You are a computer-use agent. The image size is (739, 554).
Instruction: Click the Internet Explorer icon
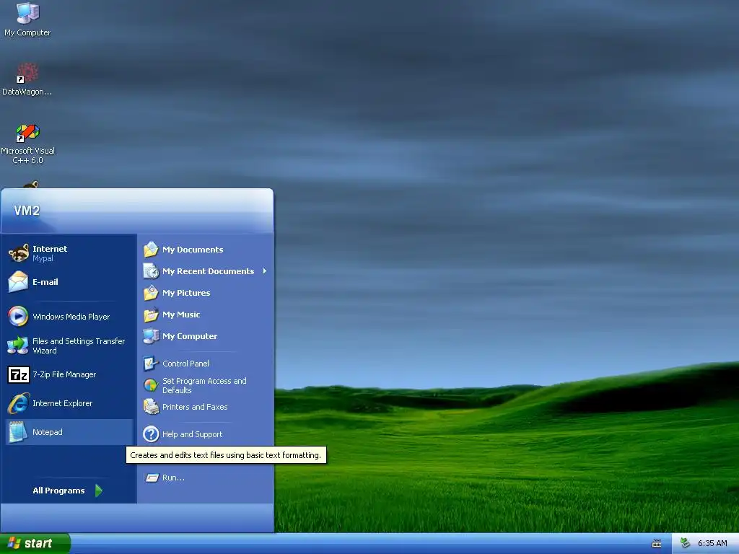coord(18,403)
